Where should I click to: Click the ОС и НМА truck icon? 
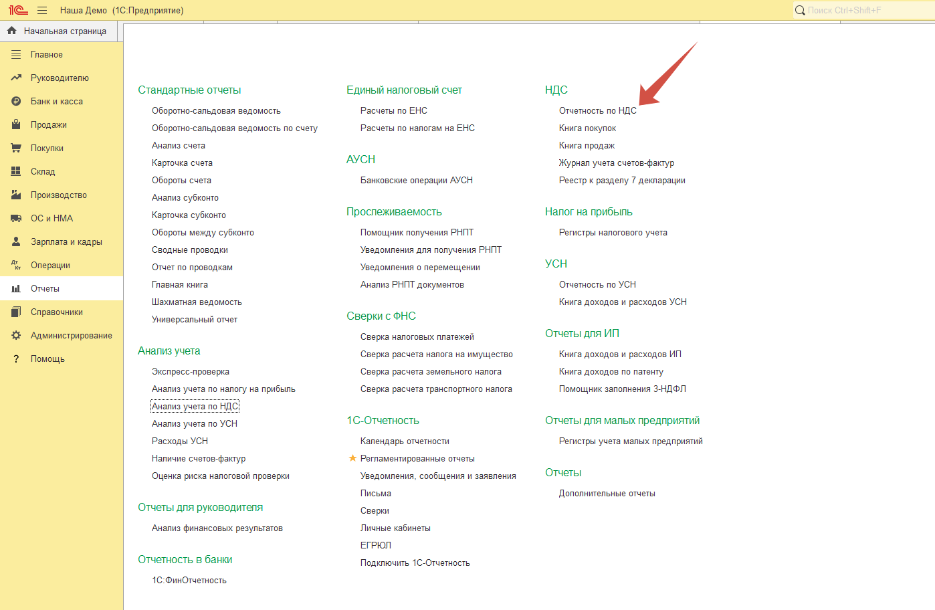(x=16, y=218)
